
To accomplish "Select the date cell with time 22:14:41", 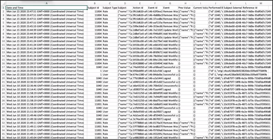I will tap(46, 89).
